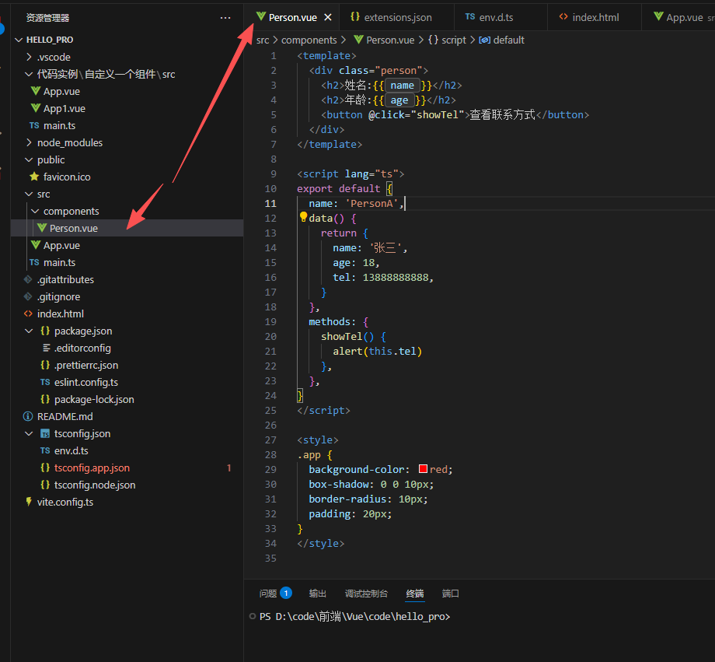Expand the .vscode folder
The image size is (715, 662).
30,57
